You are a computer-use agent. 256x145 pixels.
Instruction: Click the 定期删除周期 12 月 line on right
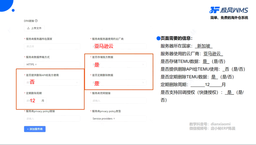(193, 85)
